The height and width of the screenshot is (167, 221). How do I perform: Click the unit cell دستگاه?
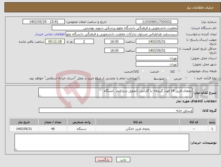click(82, 129)
